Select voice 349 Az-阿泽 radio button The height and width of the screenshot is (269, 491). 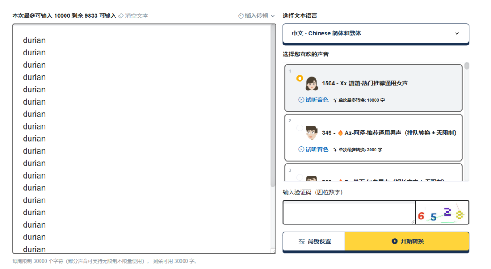[300, 128]
